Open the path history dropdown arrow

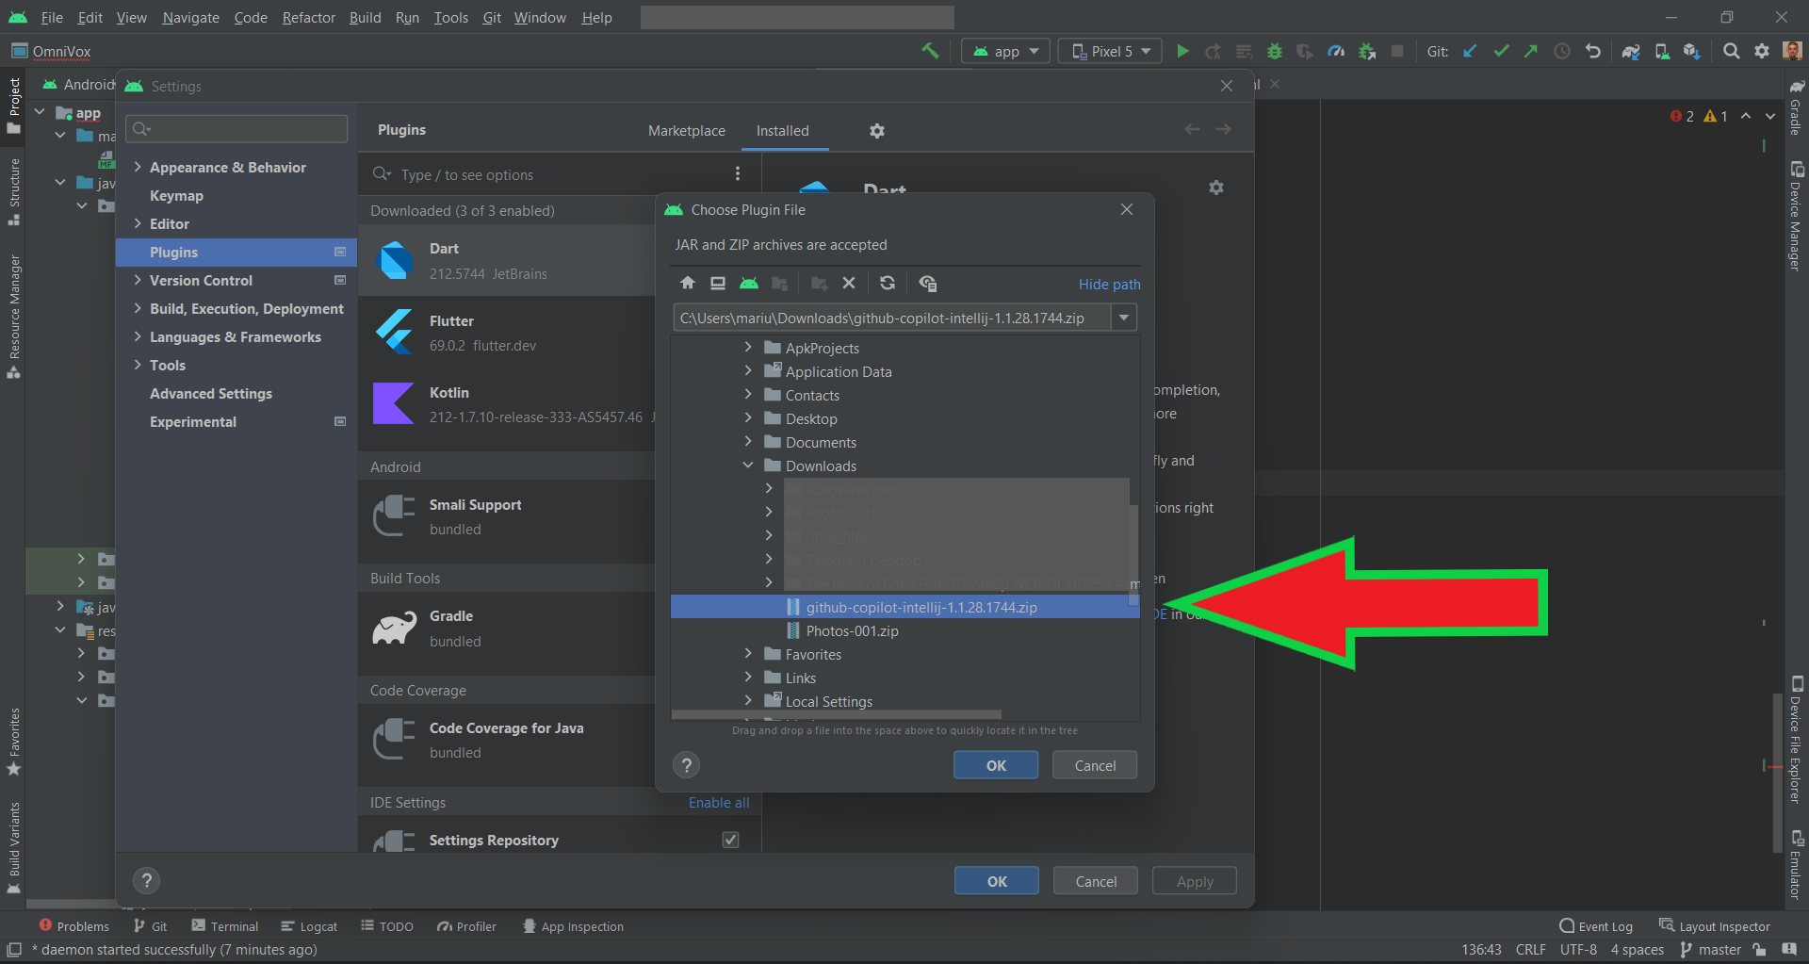pyautogui.click(x=1124, y=318)
